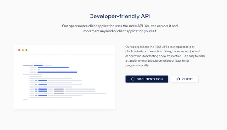Screen dimensions: 227x130
Task: Click the first blue code segment on the top line
Action: [x=38, y=65]
